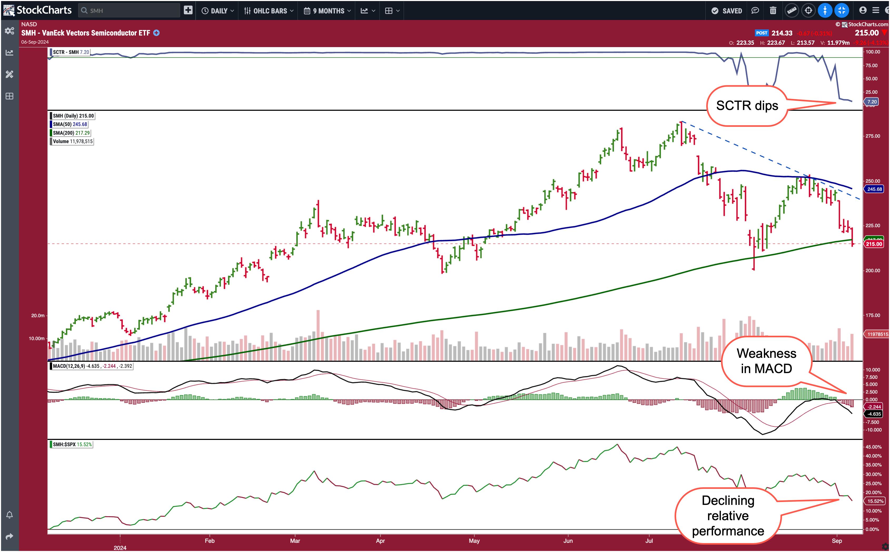Click the 06-Sep-2024 date text

[35, 42]
